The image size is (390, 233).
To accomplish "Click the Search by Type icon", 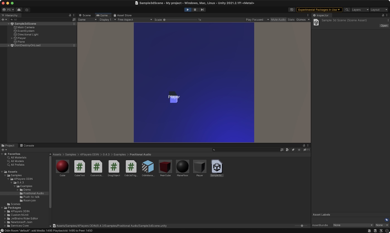I will pyautogui.click(x=287, y=150).
